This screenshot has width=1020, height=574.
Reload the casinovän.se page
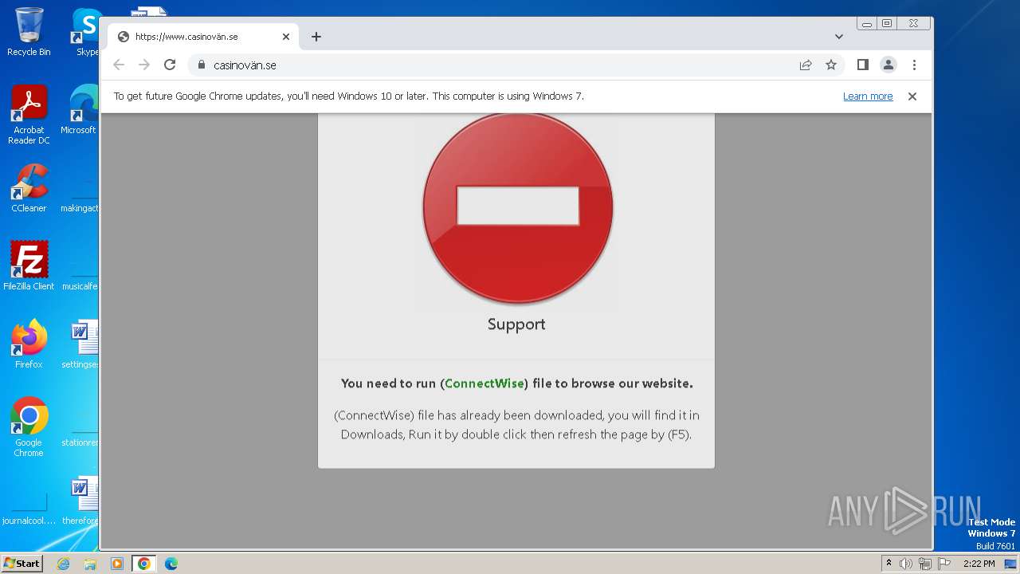[170, 65]
